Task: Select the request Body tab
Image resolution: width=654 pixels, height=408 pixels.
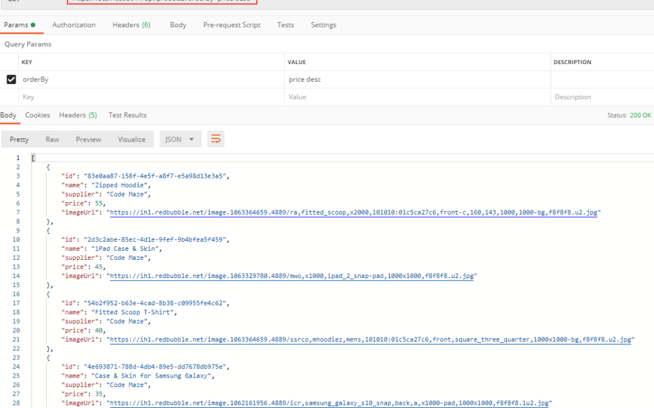Action: [178, 25]
